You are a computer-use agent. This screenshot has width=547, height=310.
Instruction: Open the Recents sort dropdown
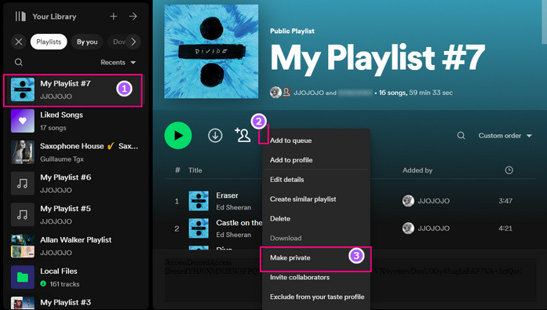pyautogui.click(x=118, y=63)
